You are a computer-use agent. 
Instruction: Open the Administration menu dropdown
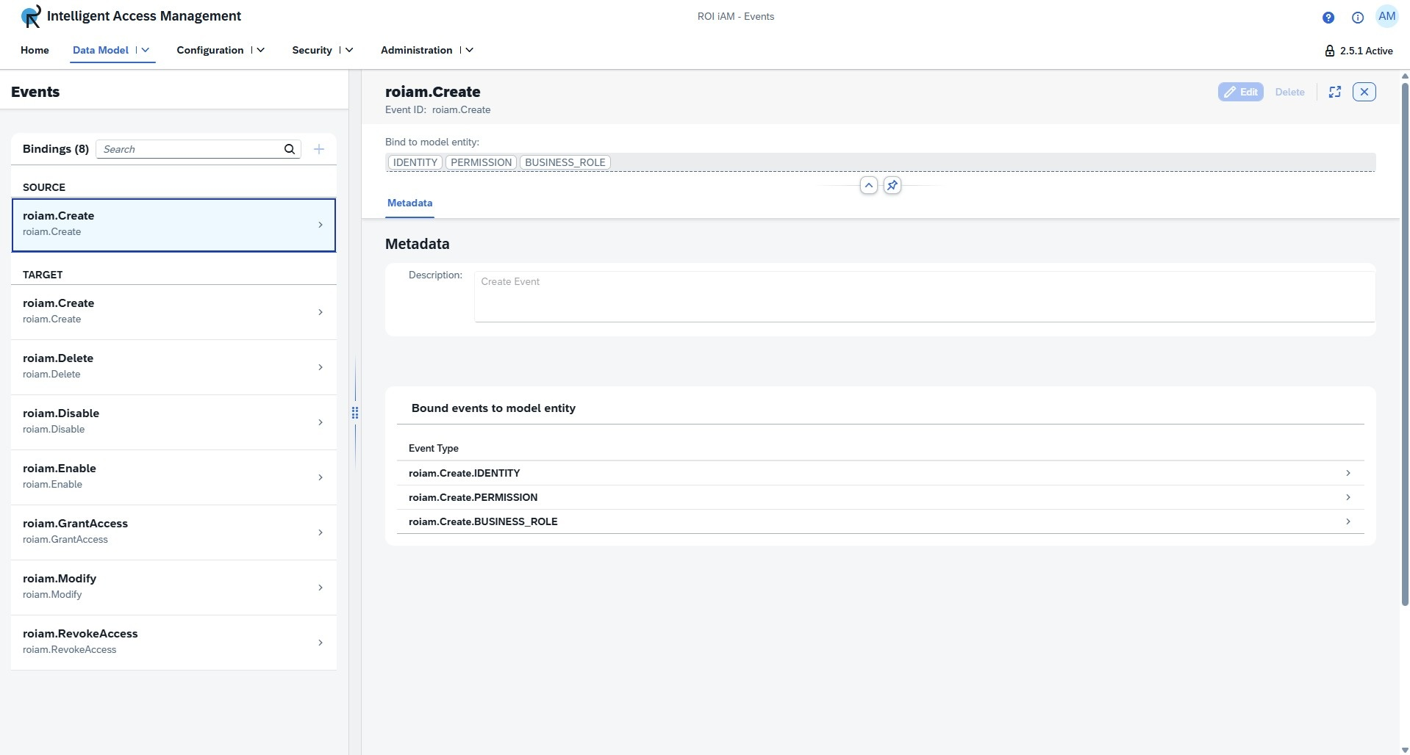[469, 50]
